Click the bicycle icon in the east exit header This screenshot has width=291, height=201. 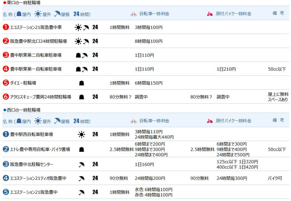(x=133, y=14)
